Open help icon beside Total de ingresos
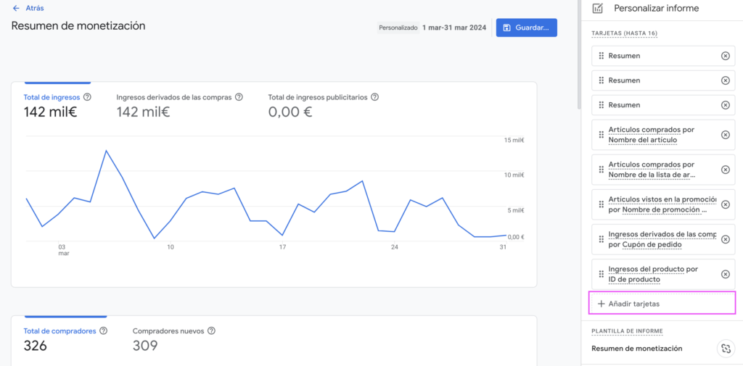 [87, 97]
